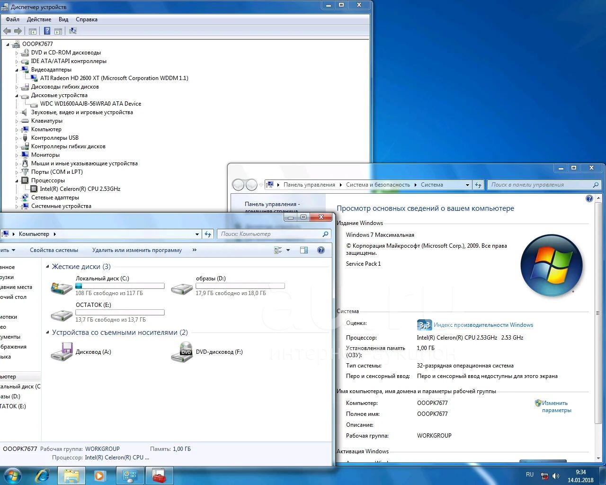
Task: Expand Контроллеры USB node
Action: click(17, 138)
